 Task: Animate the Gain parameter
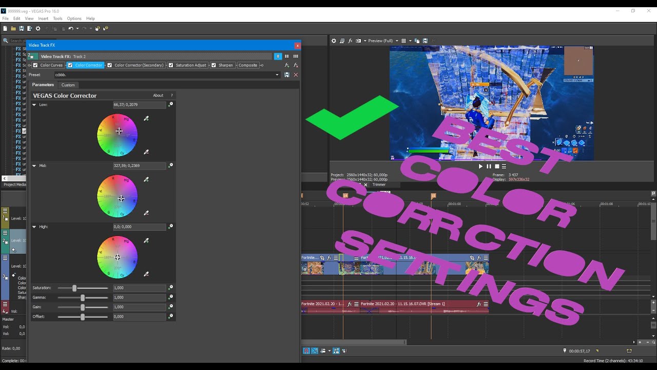click(x=171, y=307)
